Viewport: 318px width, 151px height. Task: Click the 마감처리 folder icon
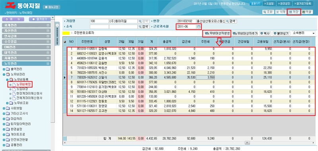(x=8, y=119)
